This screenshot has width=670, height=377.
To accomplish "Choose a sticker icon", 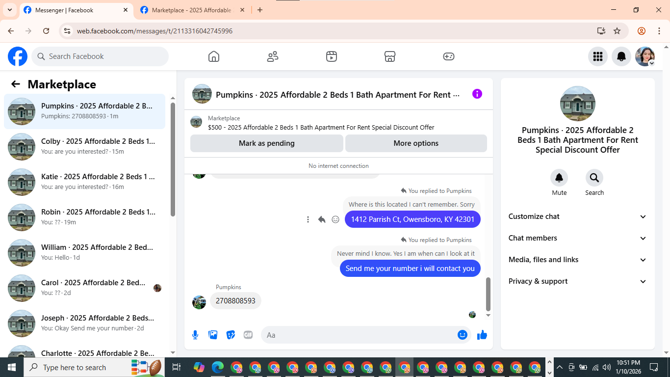I will coord(231,335).
